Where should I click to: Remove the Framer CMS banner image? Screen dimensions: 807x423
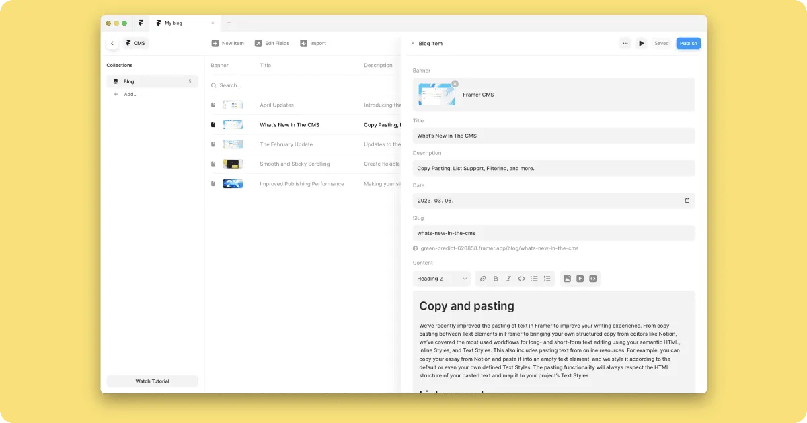[455, 83]
